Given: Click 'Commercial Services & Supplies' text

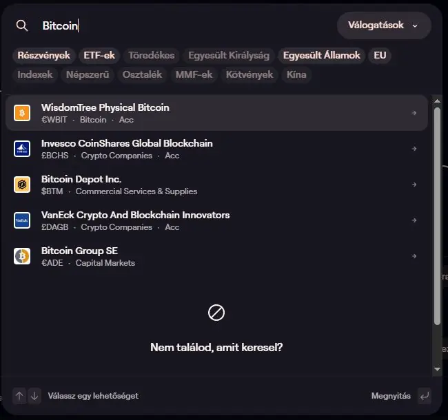Looking at the screenshot, I should tap(136, 191).
